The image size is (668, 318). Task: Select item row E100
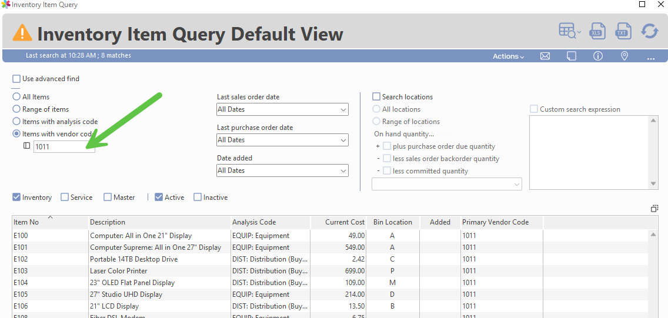(330, 235)
